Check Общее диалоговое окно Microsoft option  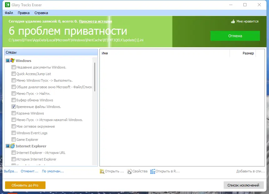[13, 87]
